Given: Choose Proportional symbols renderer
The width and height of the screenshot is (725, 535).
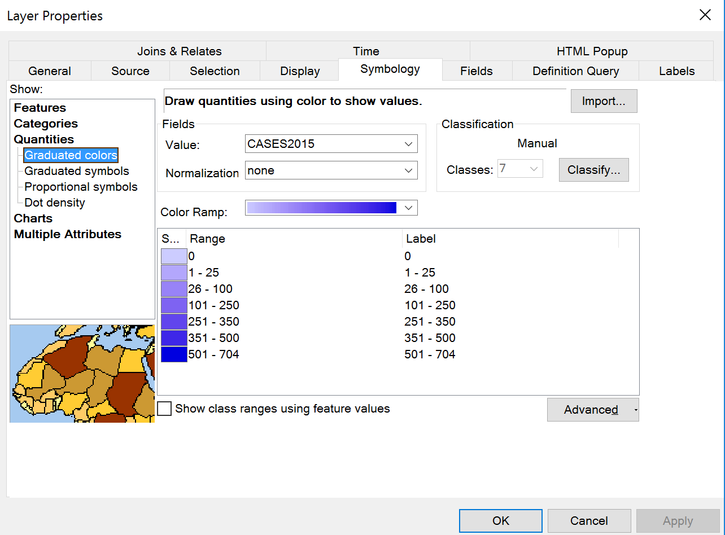Looking at the screenshot, I should point(81,187).
